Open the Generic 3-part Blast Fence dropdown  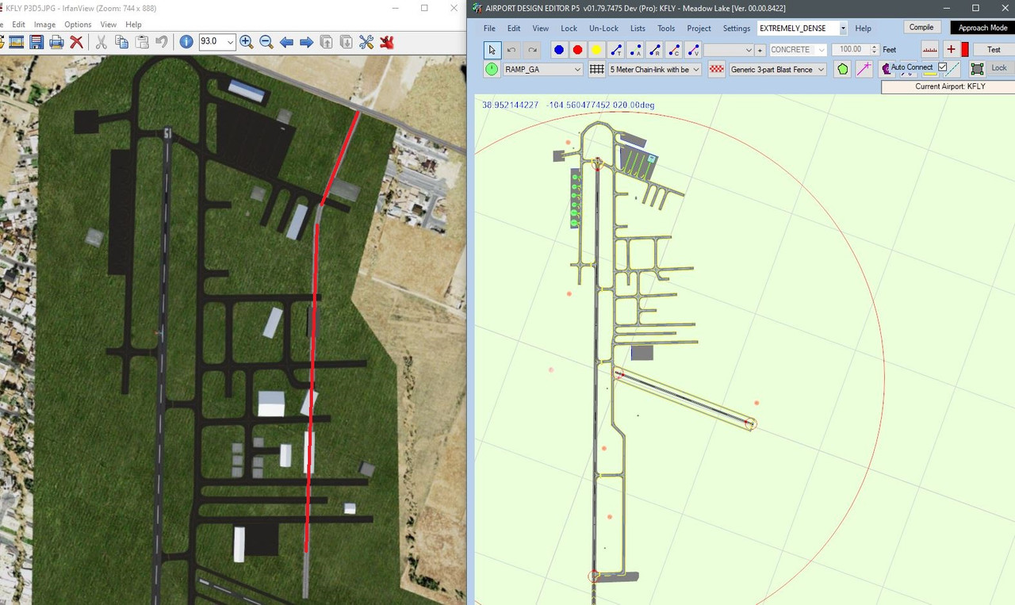(x=822, y=70)
